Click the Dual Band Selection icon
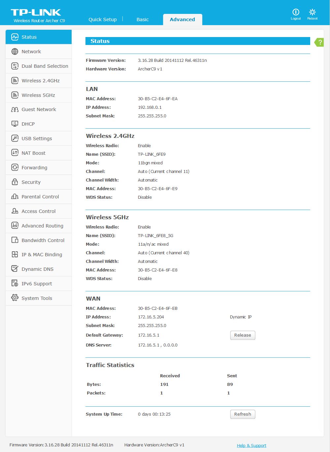330x452 pixels. [15, 66]
